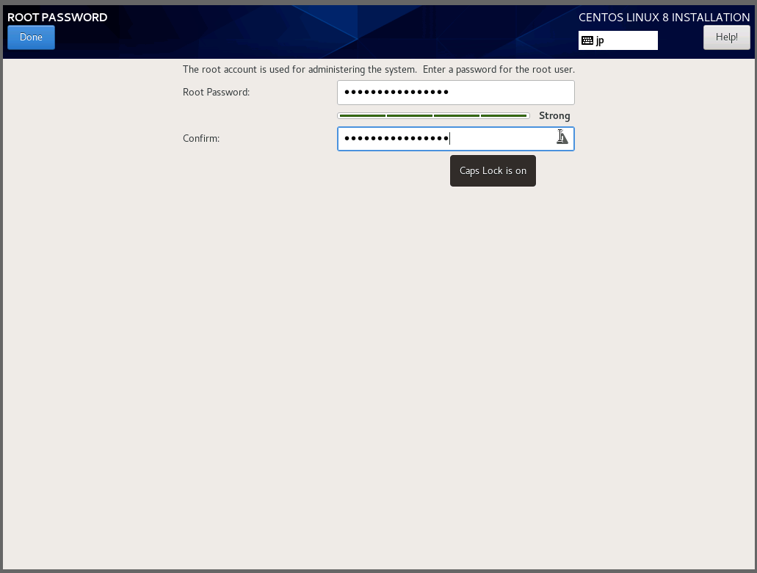Click the keyboard layout icon
This screenshot has width=757, height=573.
click(587, 41)
